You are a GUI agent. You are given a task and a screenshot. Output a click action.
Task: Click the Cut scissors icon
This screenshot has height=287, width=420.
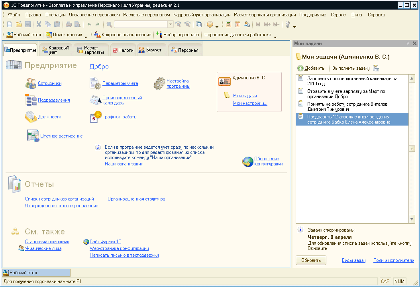point(39,25)
